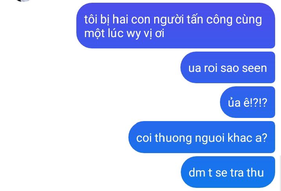Click the words 'một lúc' in the first bubble

pyautogui.click(x=104, y=34)
